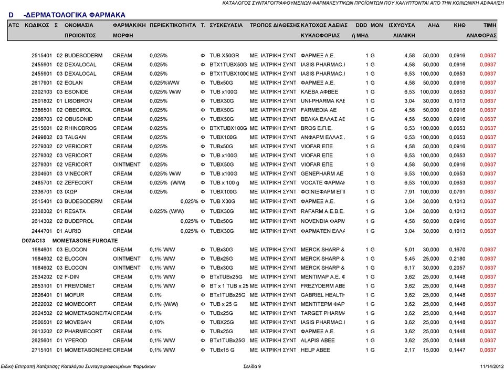Click the ΟΝΟΜΑΣΙΑ column header
Viewport: 504px width, 370px height.
point(79,25)
